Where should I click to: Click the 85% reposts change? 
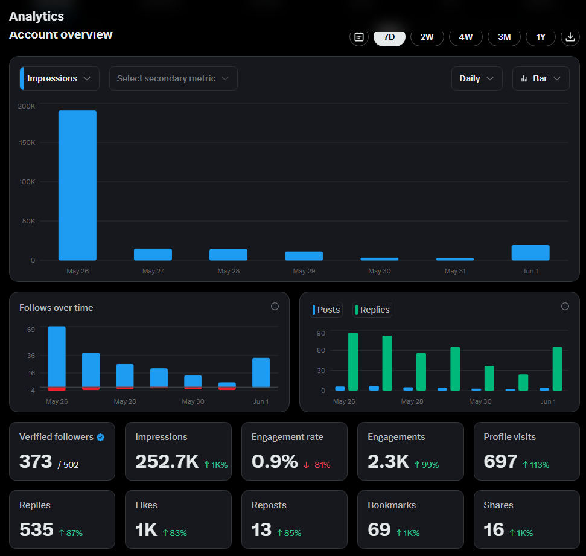[x=289, y=533]
